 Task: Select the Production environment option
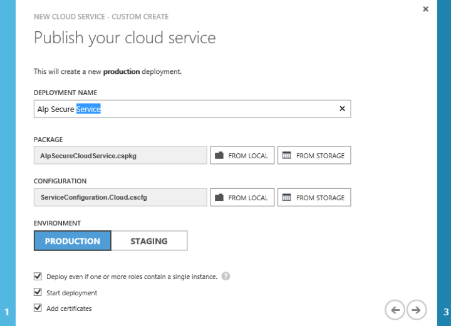pyautogui.click(x=73, y=241)
